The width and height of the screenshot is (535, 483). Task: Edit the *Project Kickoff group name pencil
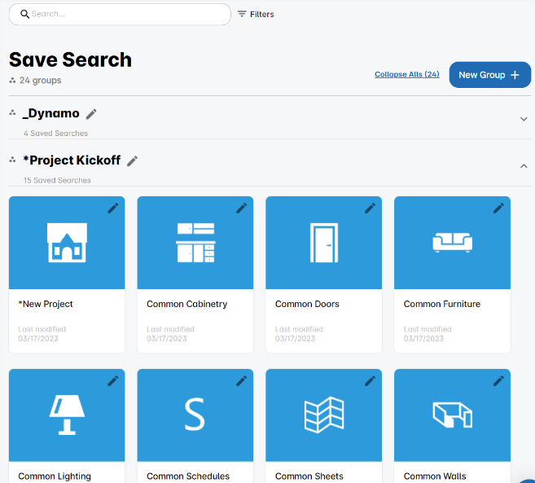133,161
